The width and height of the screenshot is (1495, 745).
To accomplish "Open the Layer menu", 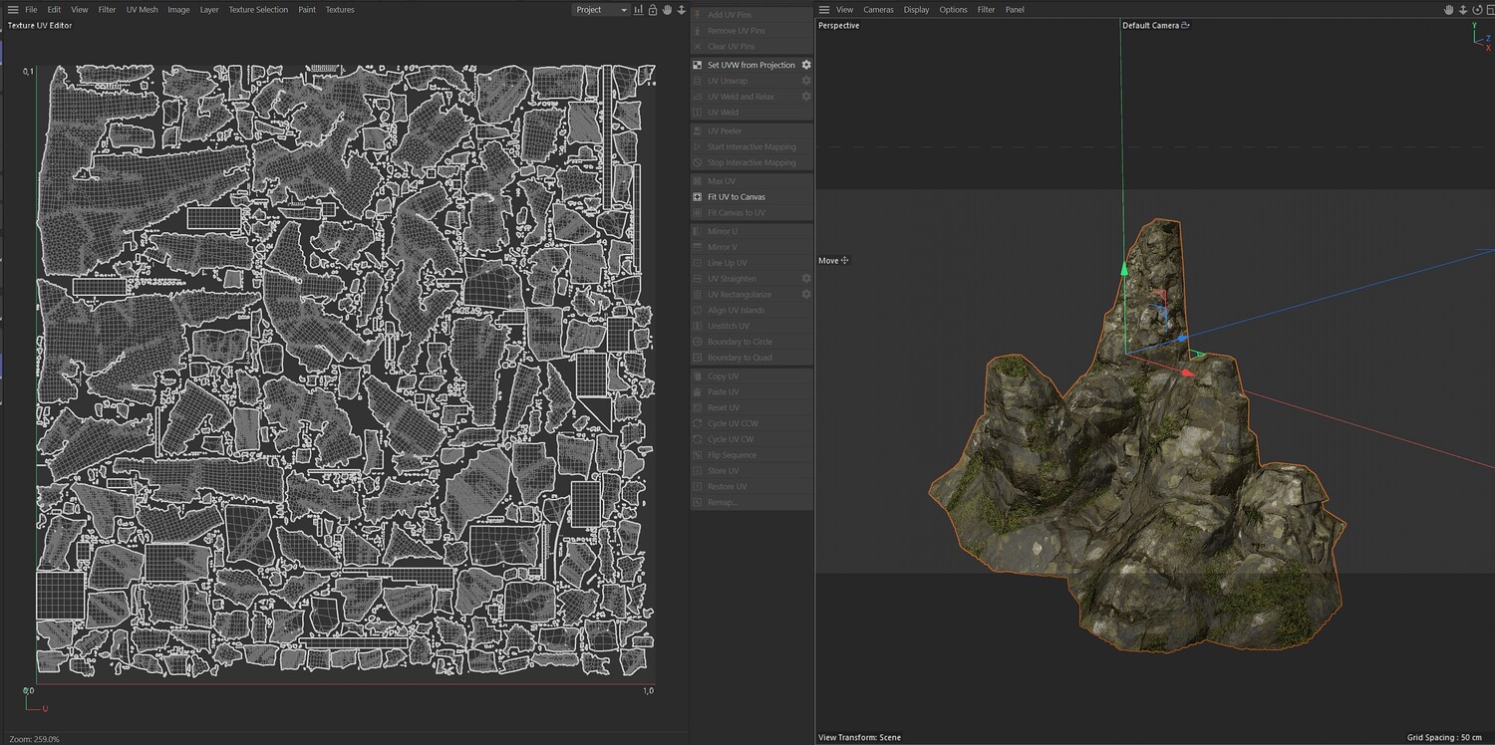I will [209, 10].
